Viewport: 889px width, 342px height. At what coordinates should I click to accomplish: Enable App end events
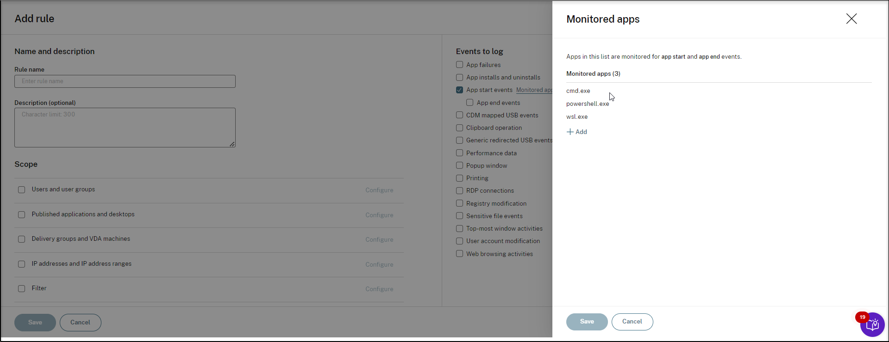pyautogui.click(x=470, y=103)
